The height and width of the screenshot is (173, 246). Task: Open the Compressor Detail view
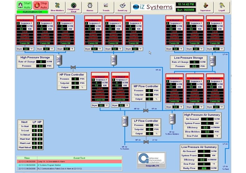point(73,6)
